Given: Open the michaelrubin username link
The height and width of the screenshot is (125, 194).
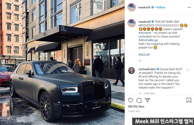Looking at the screenshot, I should [x=147, y=69].
